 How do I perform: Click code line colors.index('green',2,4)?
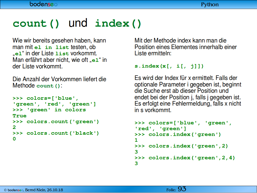(192, 158)
